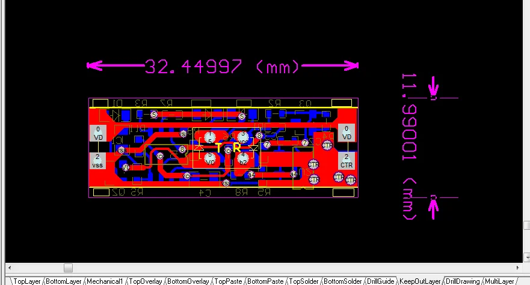Viewport: 530px width, 285px height.
Task: Switch to the DrillDrawing tab
Action: click(x=463, y=281)
